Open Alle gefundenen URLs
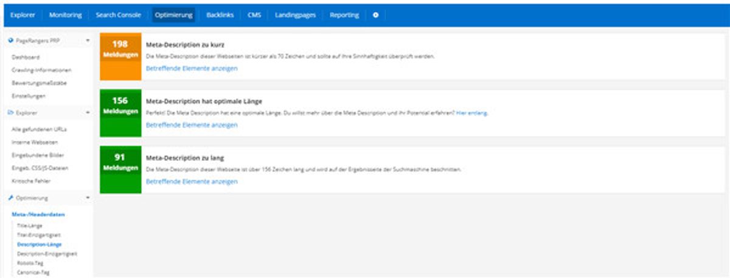 click(x=40, y=129)
